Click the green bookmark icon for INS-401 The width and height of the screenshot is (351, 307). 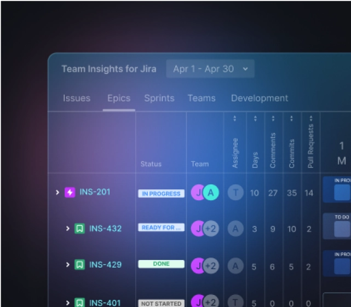80,303
